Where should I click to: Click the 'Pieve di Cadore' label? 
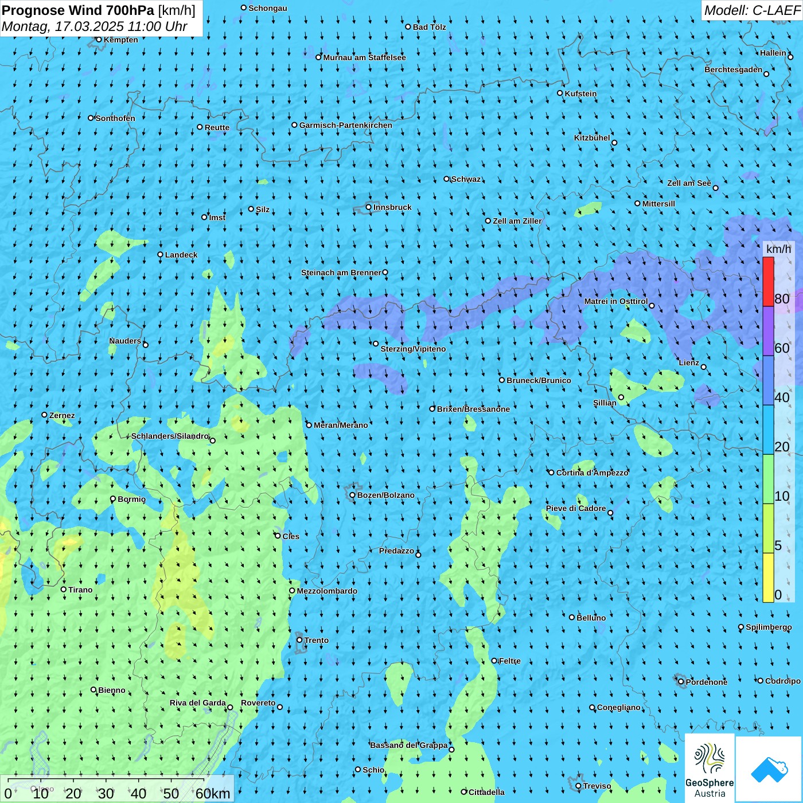tap(576, 508)
